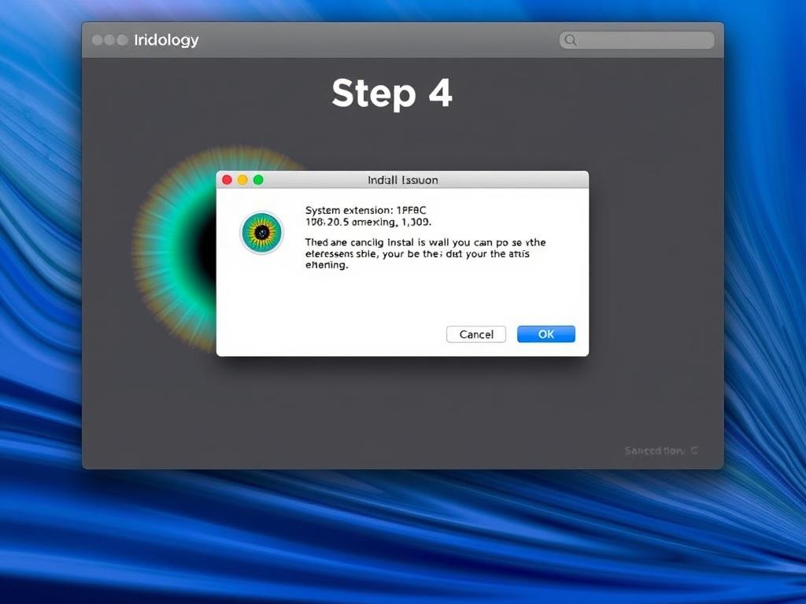The image size is (806, 604).
Task: Click the dialog's message paragraph
Action: click(x=425, y=254)
